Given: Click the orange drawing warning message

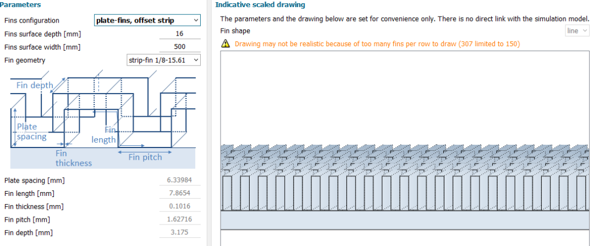Looking at the screenshot, I should [377, 44].
